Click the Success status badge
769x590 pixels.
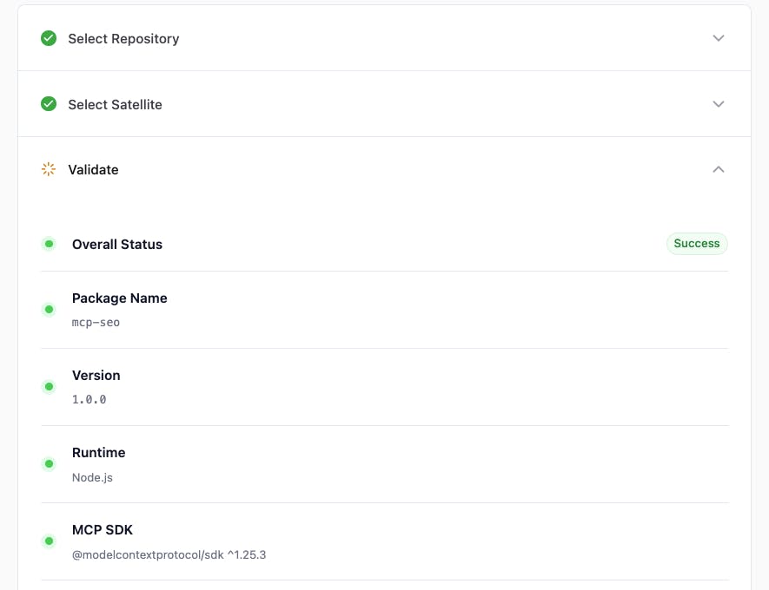(697, 243)
